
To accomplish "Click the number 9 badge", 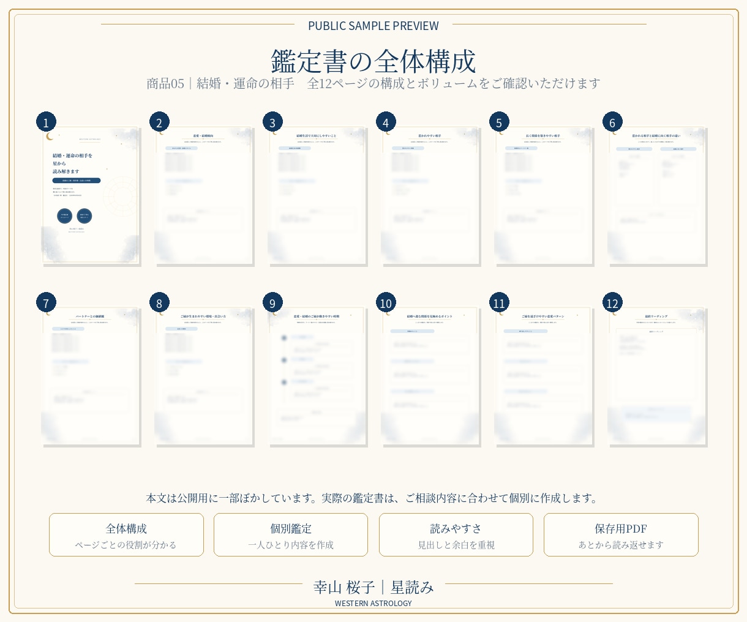I will (272, 302).
